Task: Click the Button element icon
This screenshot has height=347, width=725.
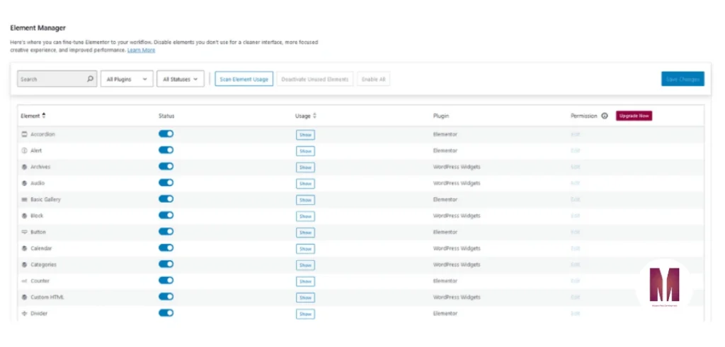Action: pyautogui.click(x=24, y=232)
